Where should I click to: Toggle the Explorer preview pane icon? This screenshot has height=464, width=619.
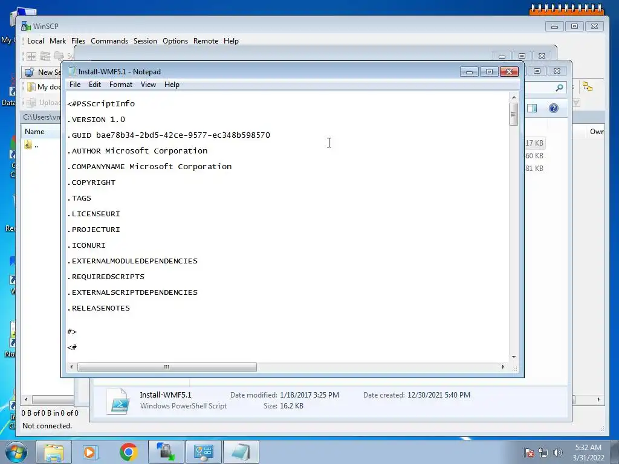pos(532,108)
